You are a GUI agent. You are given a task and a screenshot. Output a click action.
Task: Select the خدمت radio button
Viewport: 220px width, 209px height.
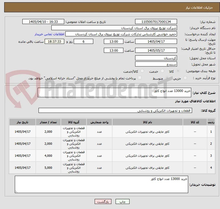tap(162, 71)
